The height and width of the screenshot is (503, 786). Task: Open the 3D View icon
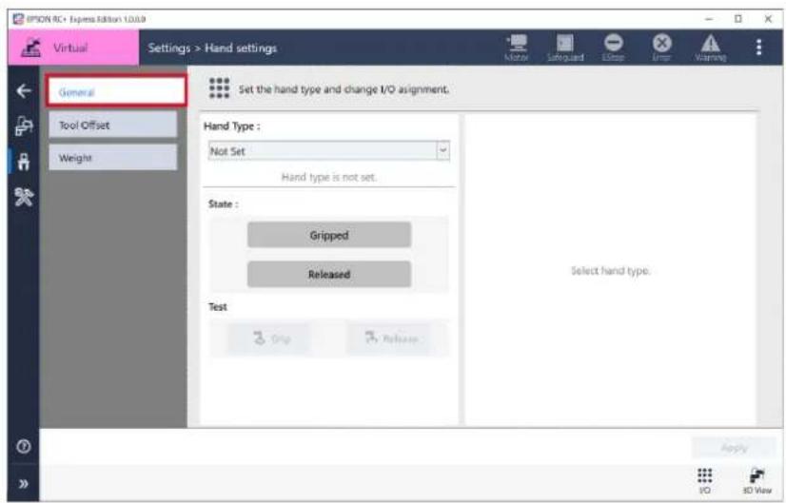coord(757,480)
